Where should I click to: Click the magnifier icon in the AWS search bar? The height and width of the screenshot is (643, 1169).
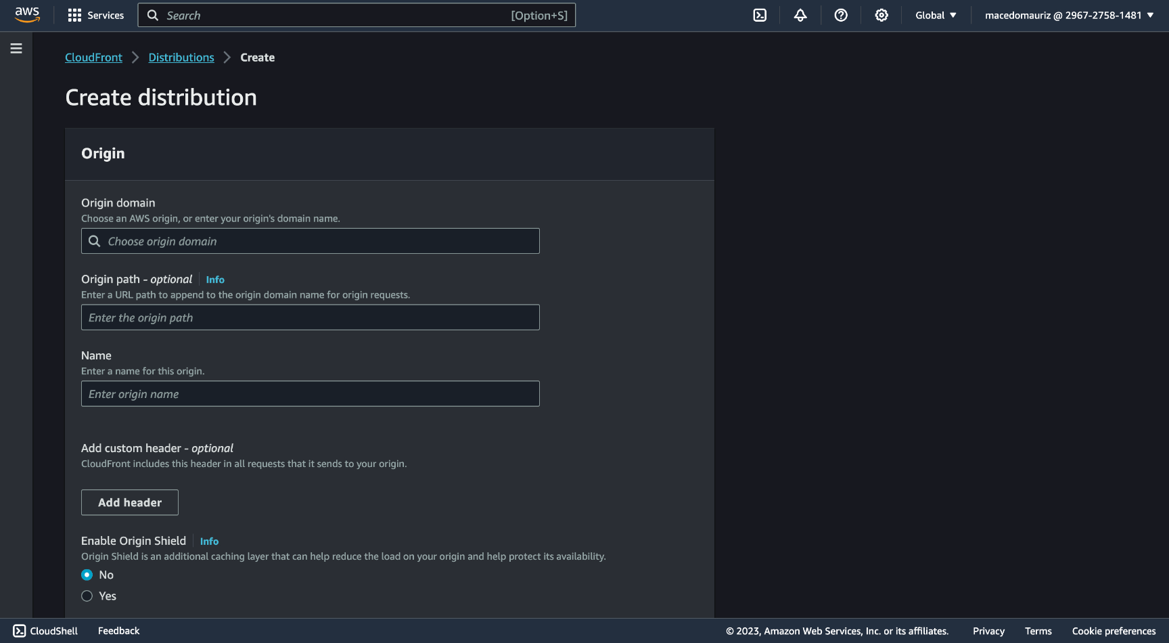coord(153,15)
